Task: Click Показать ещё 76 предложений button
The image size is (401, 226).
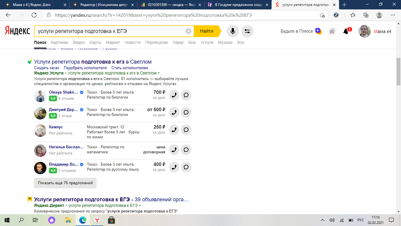Action: [x=65, y=183]
